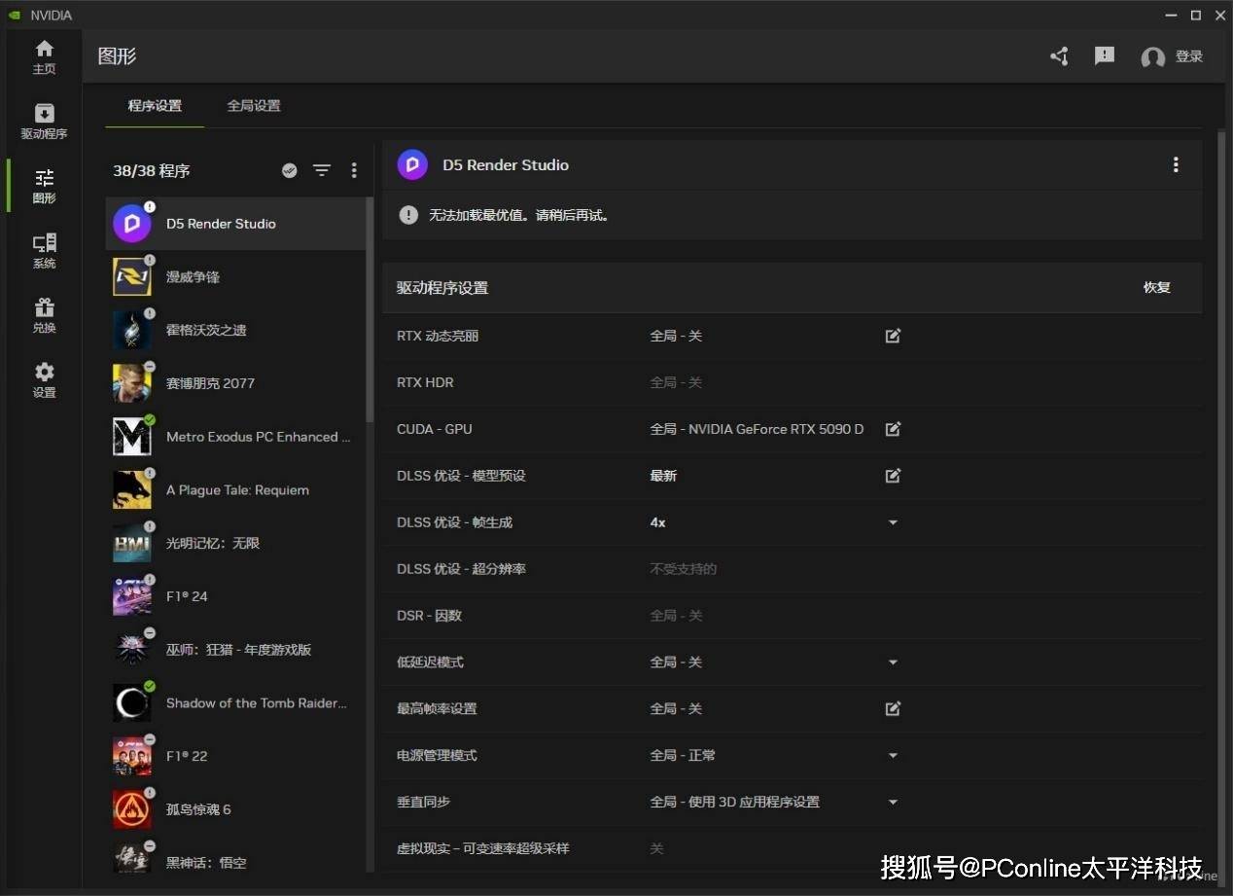Expand the DLSS 帧生成 4x dropdown
The image size is (1233, 896).
(x=893, y=522)
